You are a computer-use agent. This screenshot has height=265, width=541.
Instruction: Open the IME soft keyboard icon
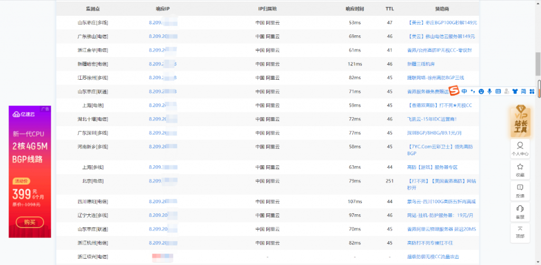click(x=498, y=91)
